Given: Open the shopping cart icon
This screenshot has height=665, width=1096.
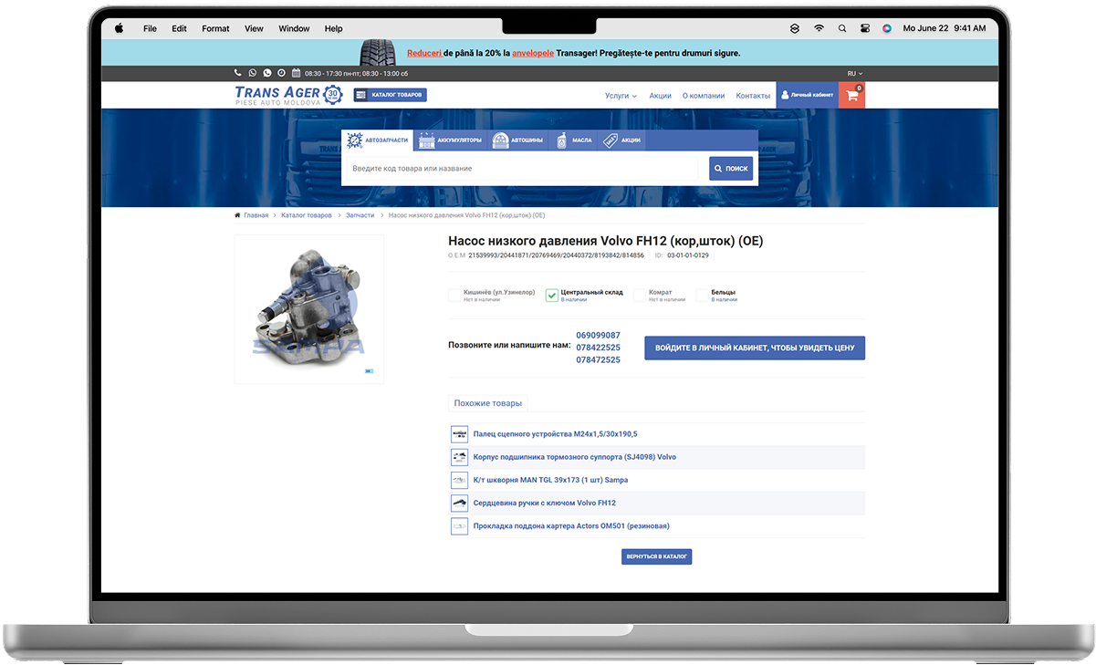Looking at the screenshot, I should [851, 95].
